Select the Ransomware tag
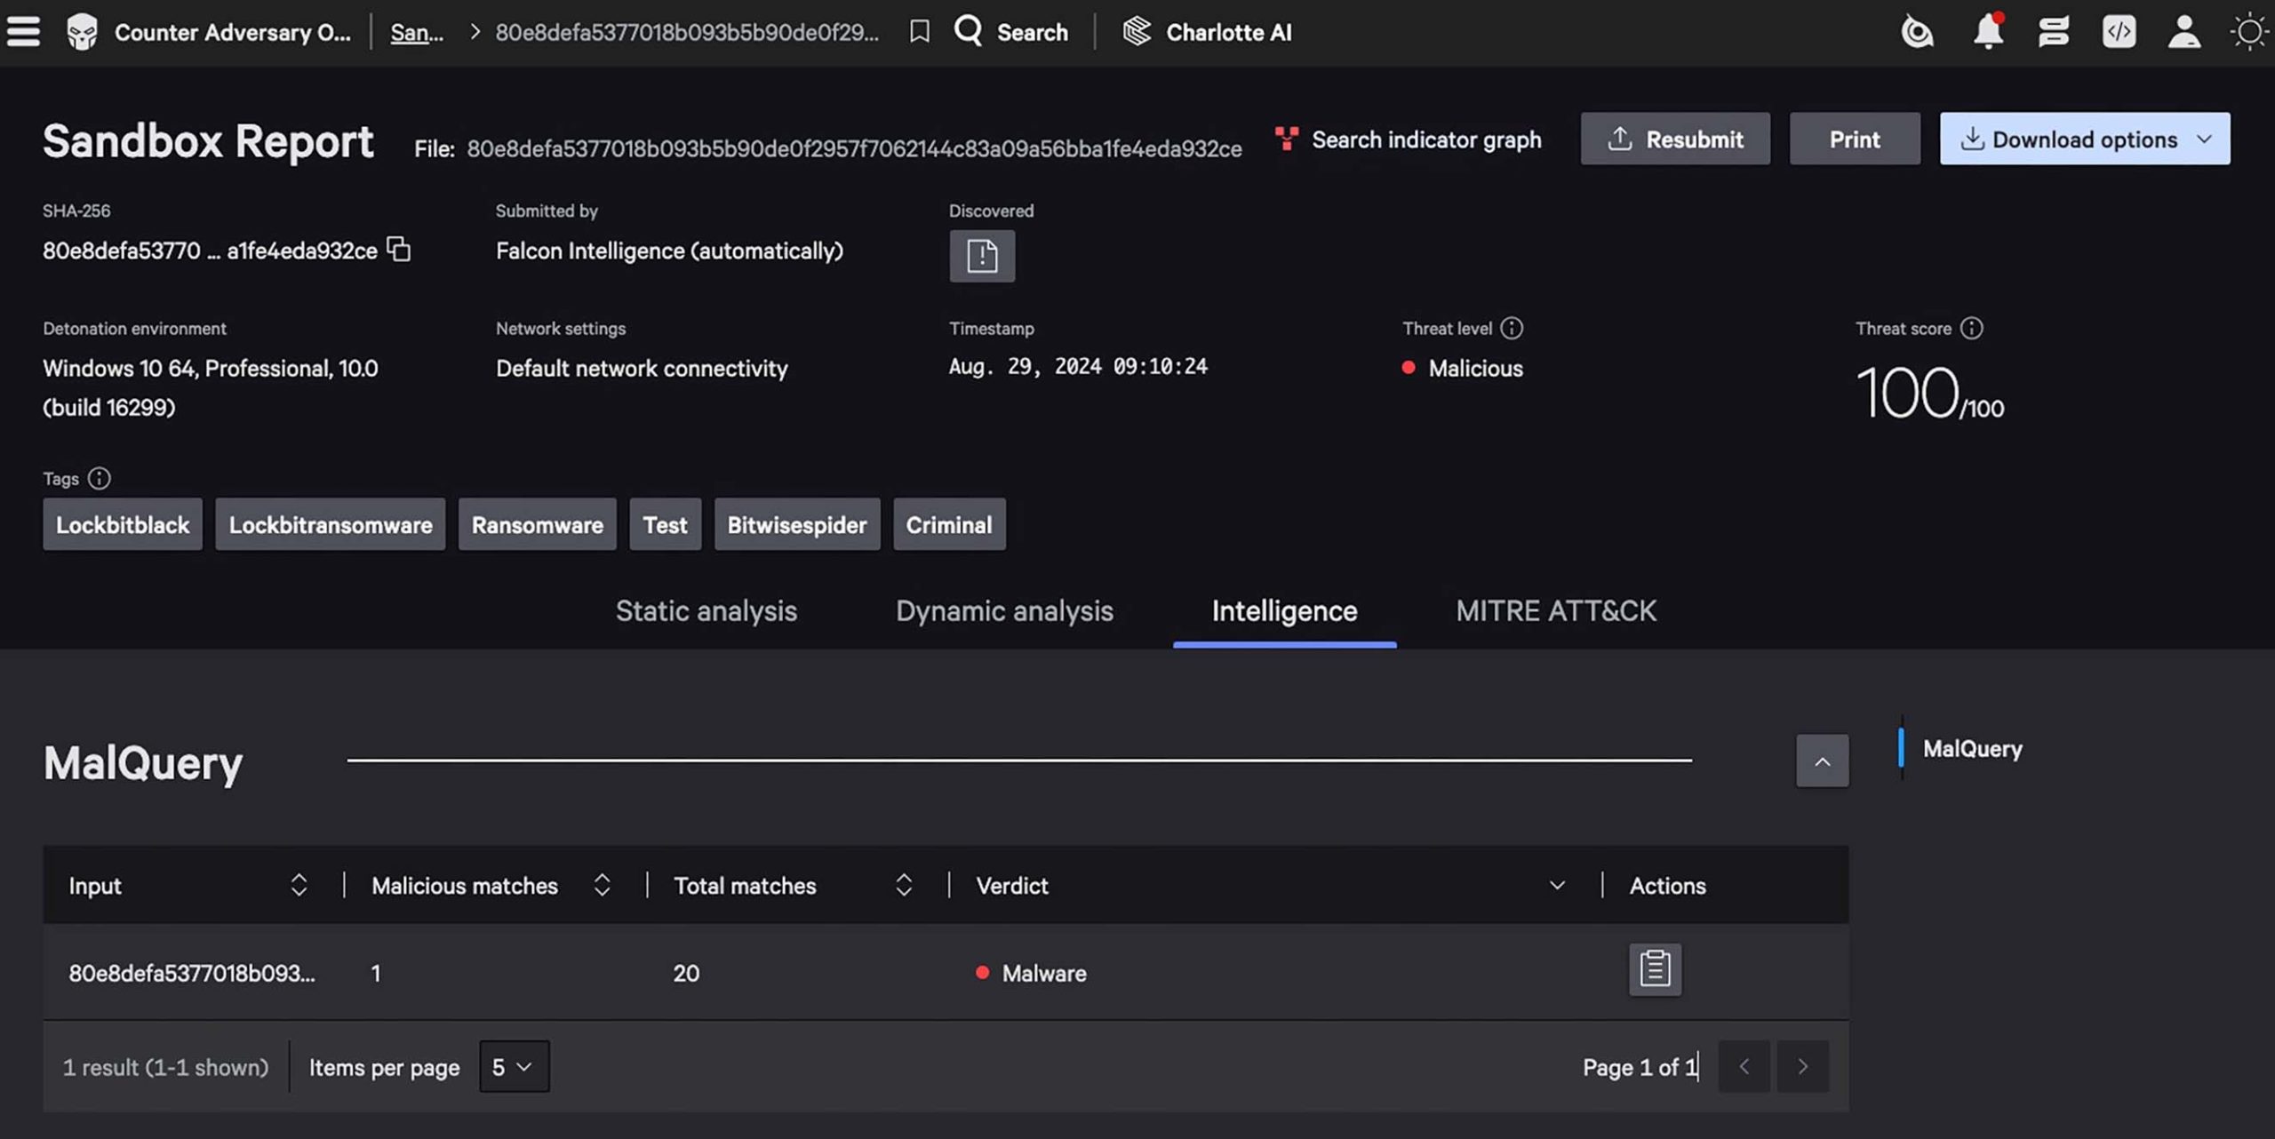This screenshot has height=1139, width=2275. [x=538, y=524]
